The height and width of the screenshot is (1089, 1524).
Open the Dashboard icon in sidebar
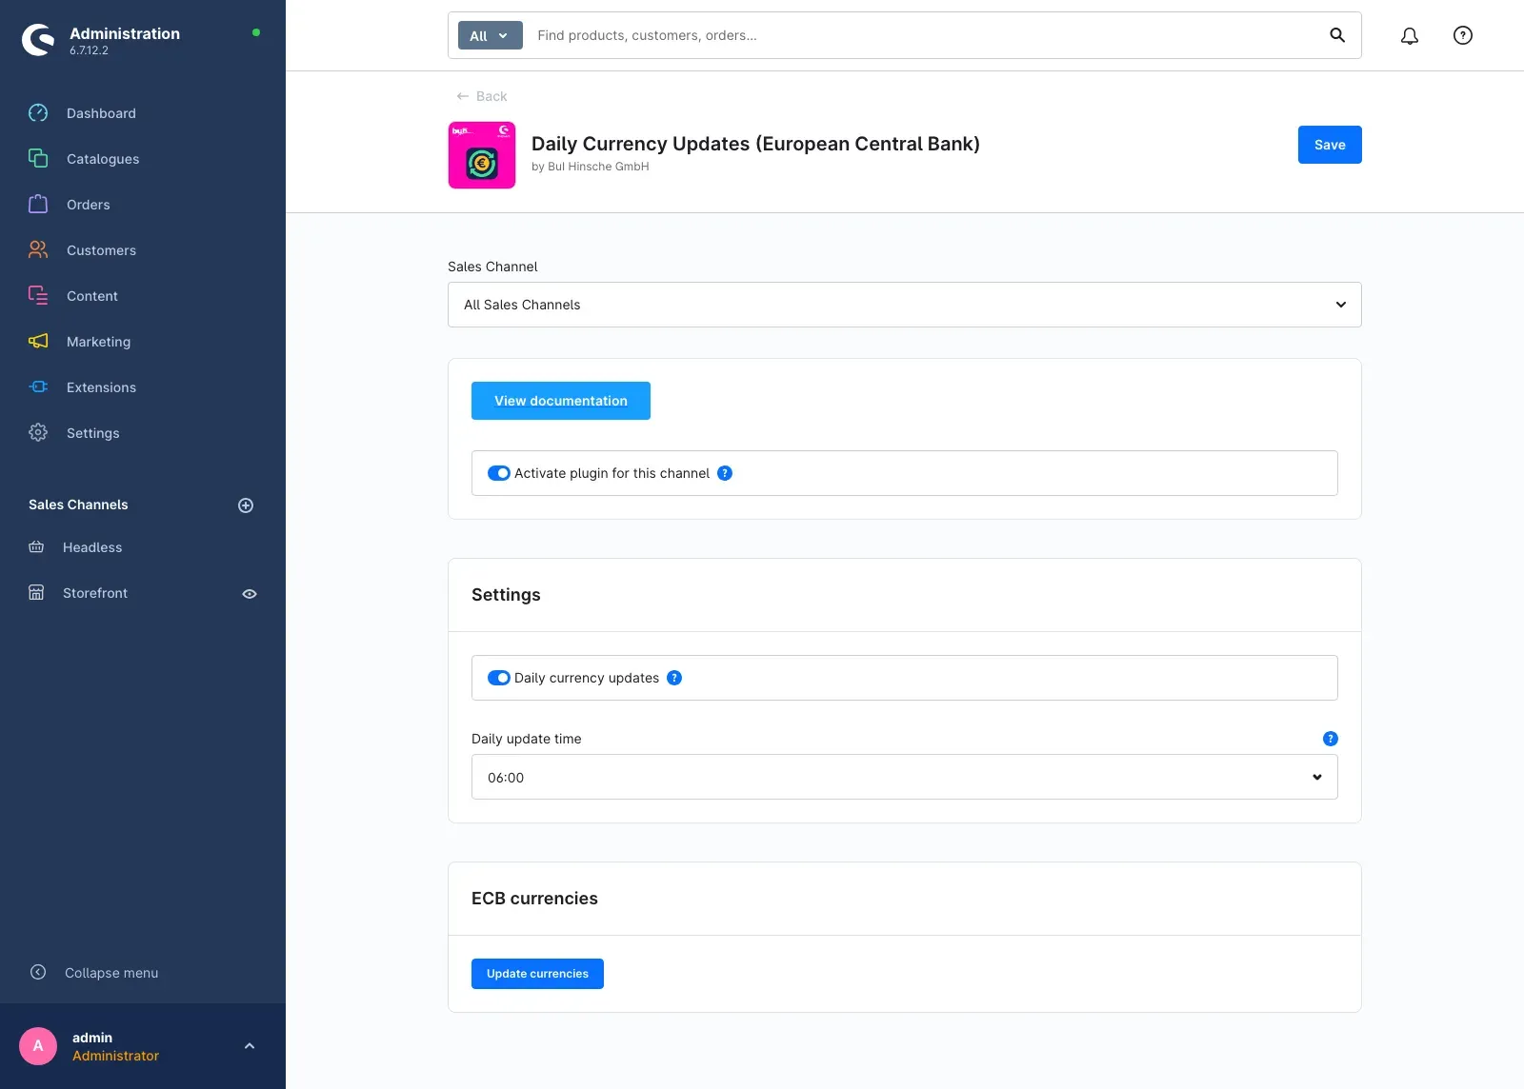click(x=38, y=113)
